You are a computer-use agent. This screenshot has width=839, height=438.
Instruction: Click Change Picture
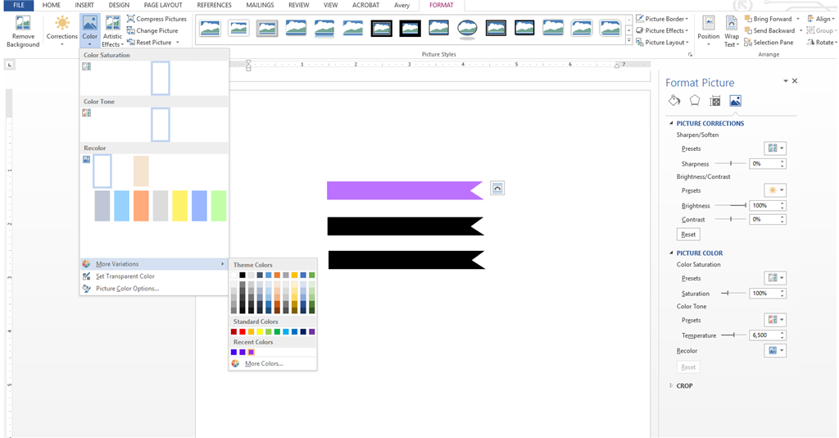tap(152, 30)
